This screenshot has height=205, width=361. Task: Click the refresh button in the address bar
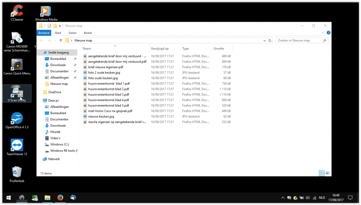(270, 40)
